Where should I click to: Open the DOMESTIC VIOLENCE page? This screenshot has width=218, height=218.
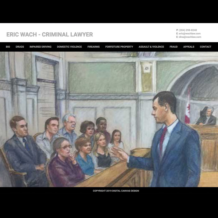coord(69,47)
